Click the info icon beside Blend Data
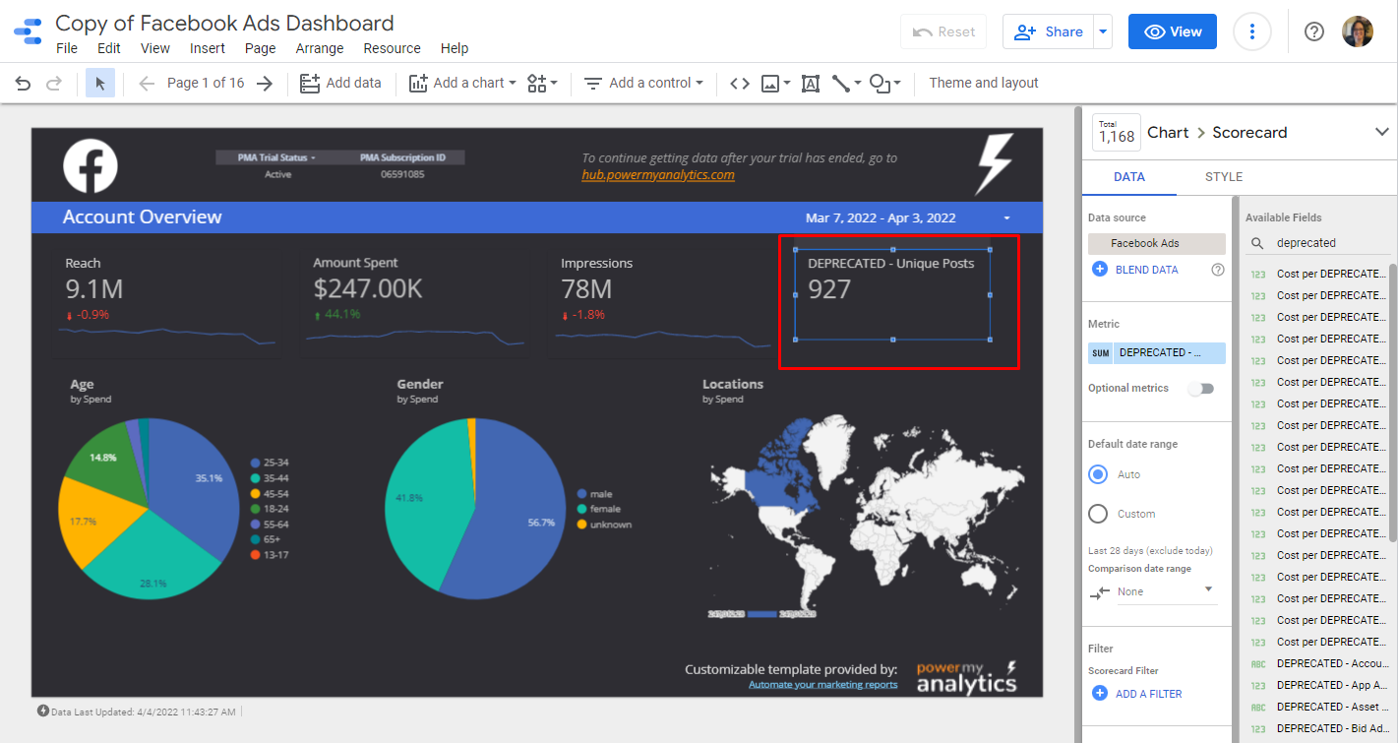The image size is (1398, 743). click(1217, 270)
